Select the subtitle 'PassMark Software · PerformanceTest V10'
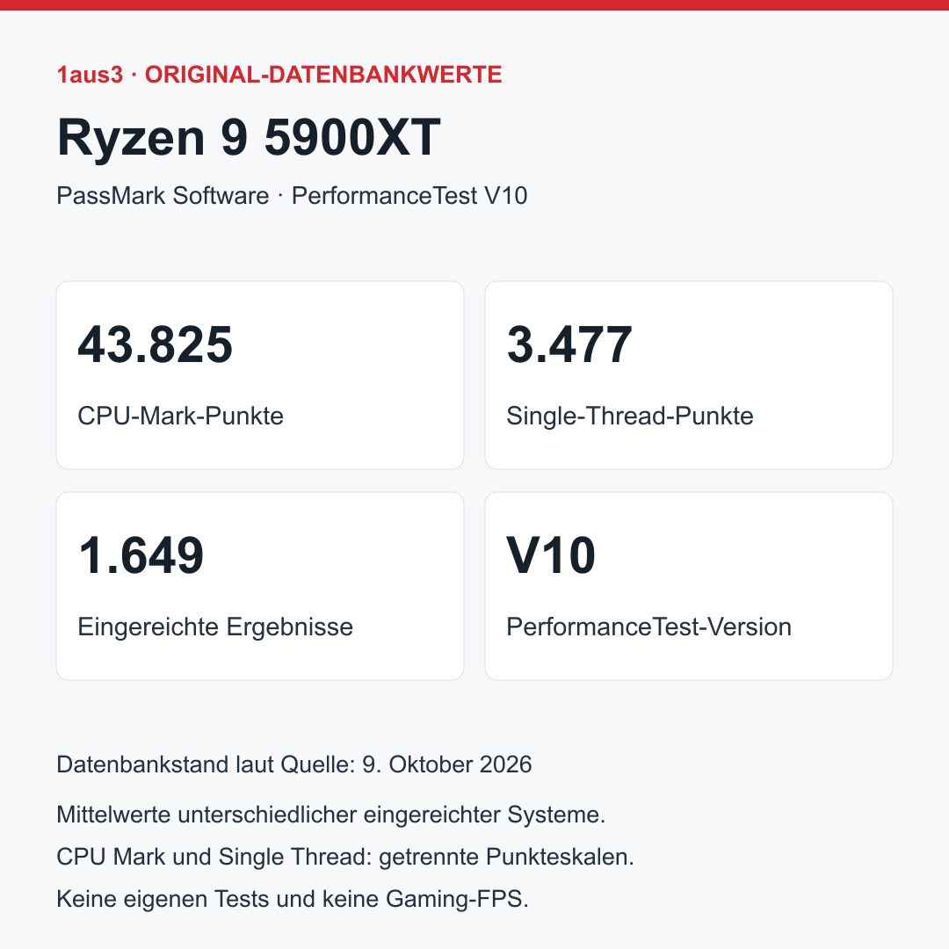 coord(292,195)
